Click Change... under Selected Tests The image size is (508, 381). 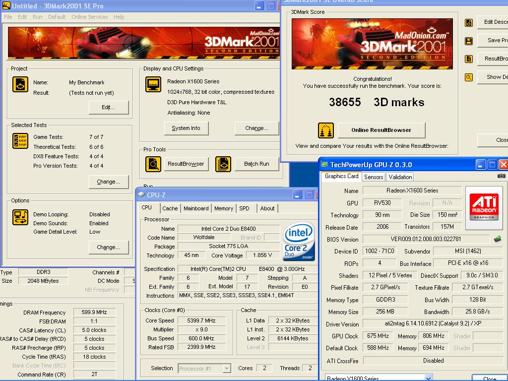point(109,182)
